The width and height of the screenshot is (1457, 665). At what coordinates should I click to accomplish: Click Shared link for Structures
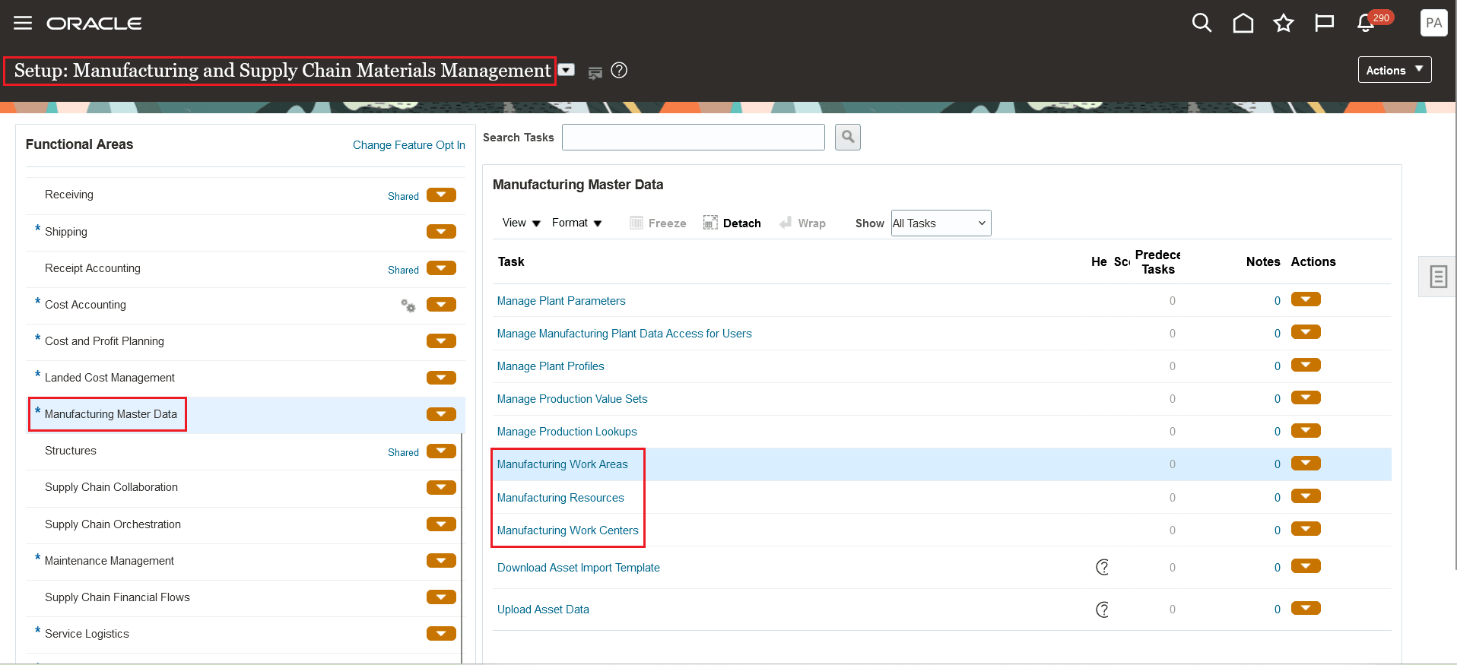point(403,452)
